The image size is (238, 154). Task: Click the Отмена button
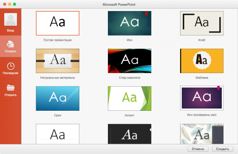click(198, 149)
